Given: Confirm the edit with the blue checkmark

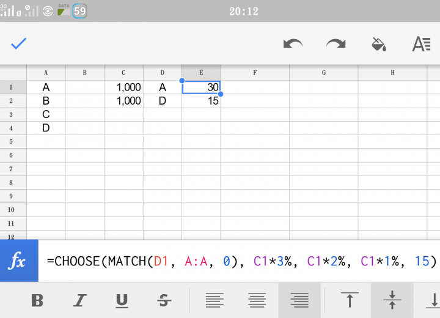Looking at the screenshot, I should click(18, 43).
